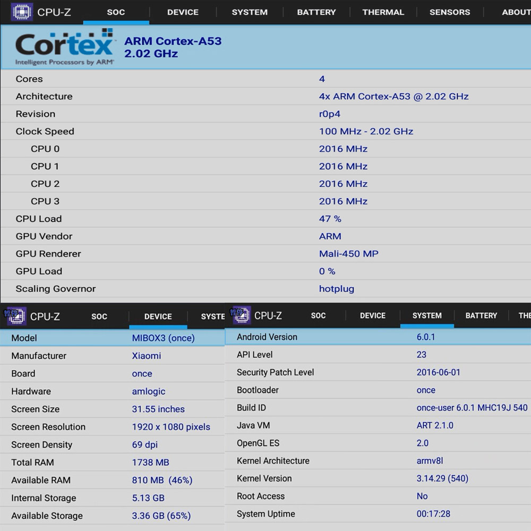Click Kernel Architecture value 'armv8l'

(430, 461)
